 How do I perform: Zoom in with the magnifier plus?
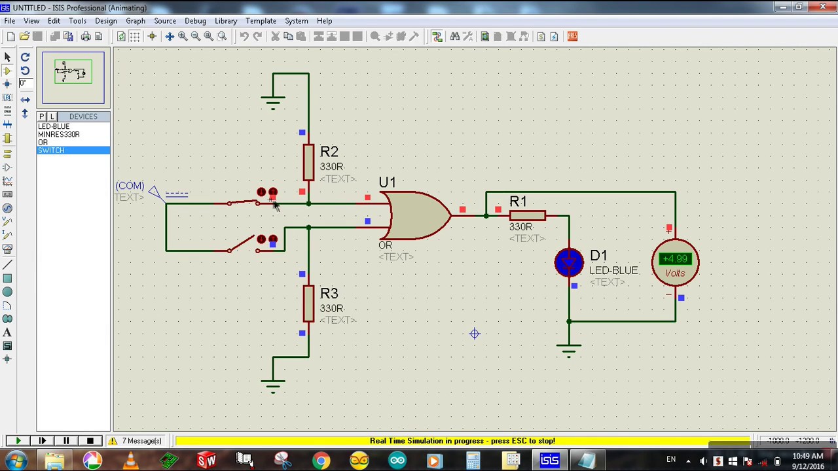(x=183, y=37)
